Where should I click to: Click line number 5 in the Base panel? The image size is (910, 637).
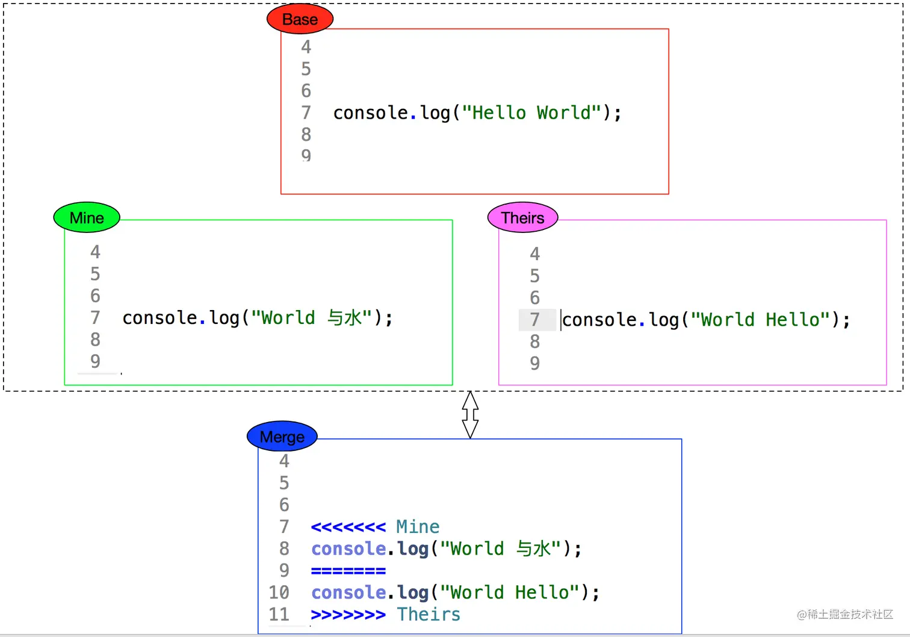click(x=306, y=69)
